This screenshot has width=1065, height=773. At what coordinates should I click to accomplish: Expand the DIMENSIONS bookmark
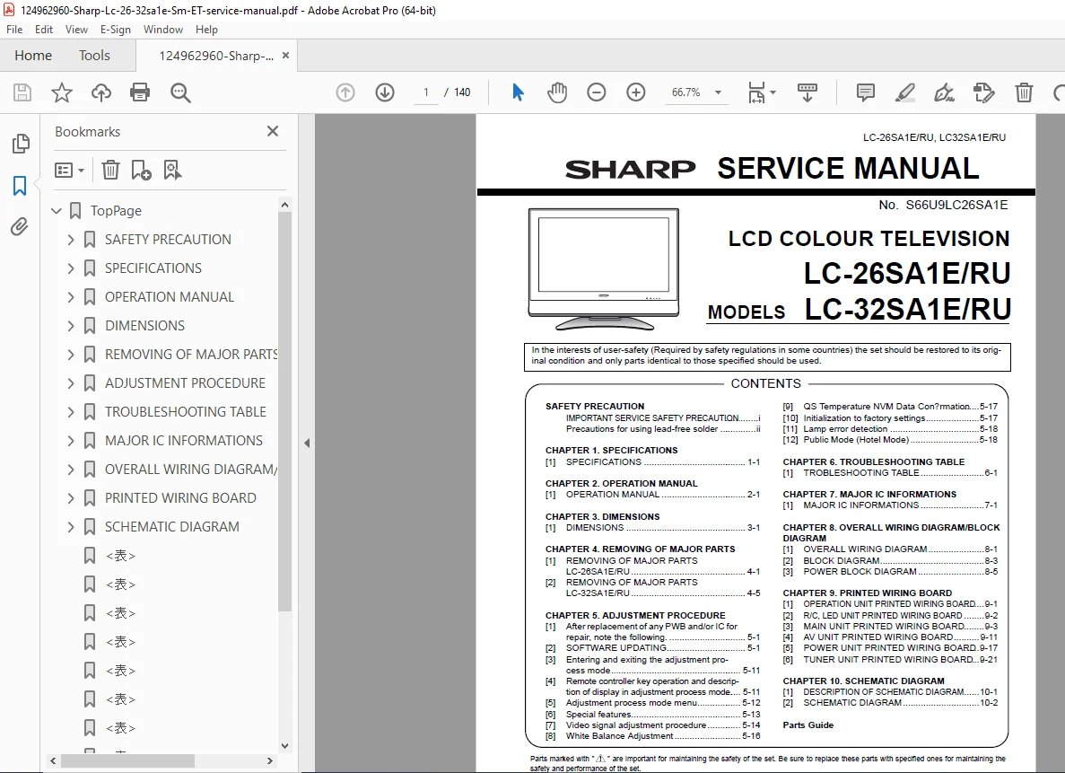click(71, 326)
